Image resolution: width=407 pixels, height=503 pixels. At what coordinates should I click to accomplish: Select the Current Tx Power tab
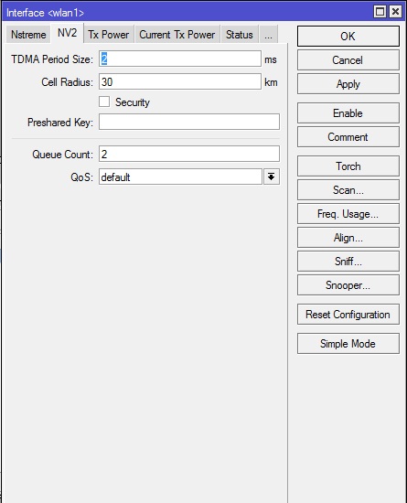point(177,35)
